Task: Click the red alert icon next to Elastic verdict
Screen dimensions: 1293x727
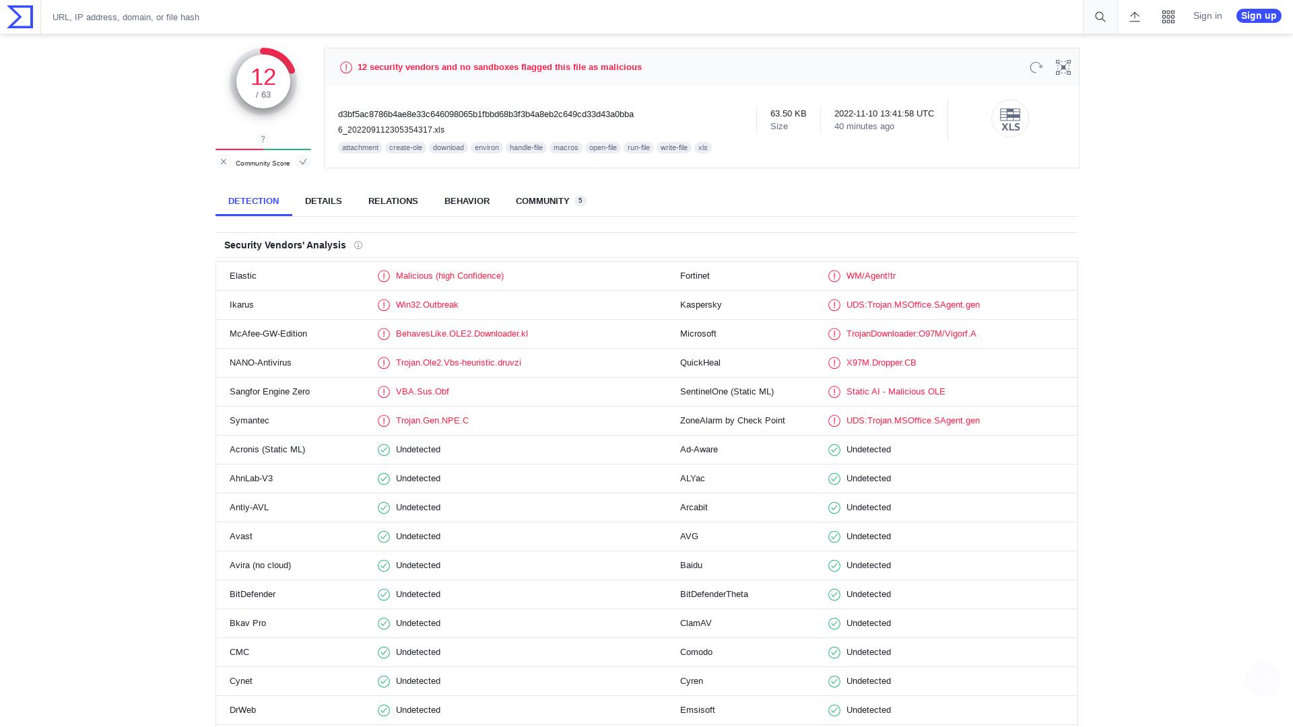Action: (384, 276)
